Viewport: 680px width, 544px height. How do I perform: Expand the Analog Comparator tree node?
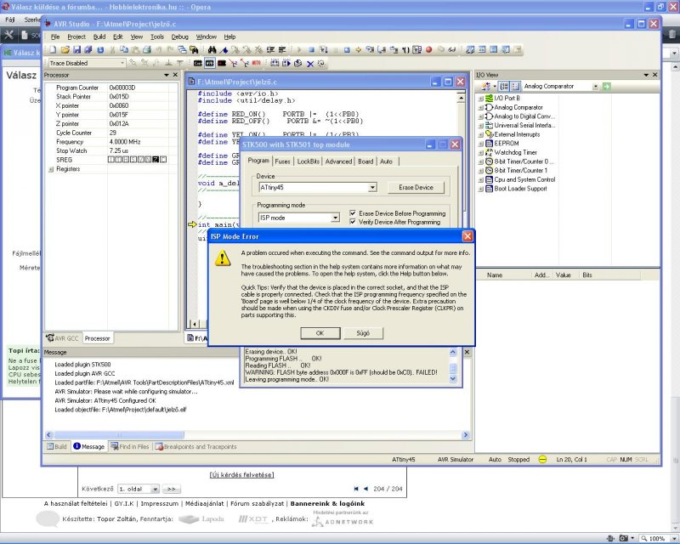coord(480,108)
